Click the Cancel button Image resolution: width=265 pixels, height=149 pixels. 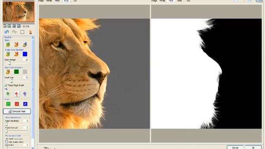click(x=235, y=147)
